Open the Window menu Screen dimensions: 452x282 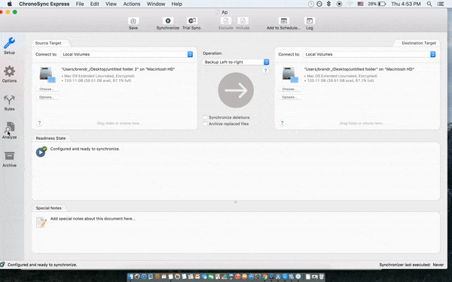click(x=156, y=4)
